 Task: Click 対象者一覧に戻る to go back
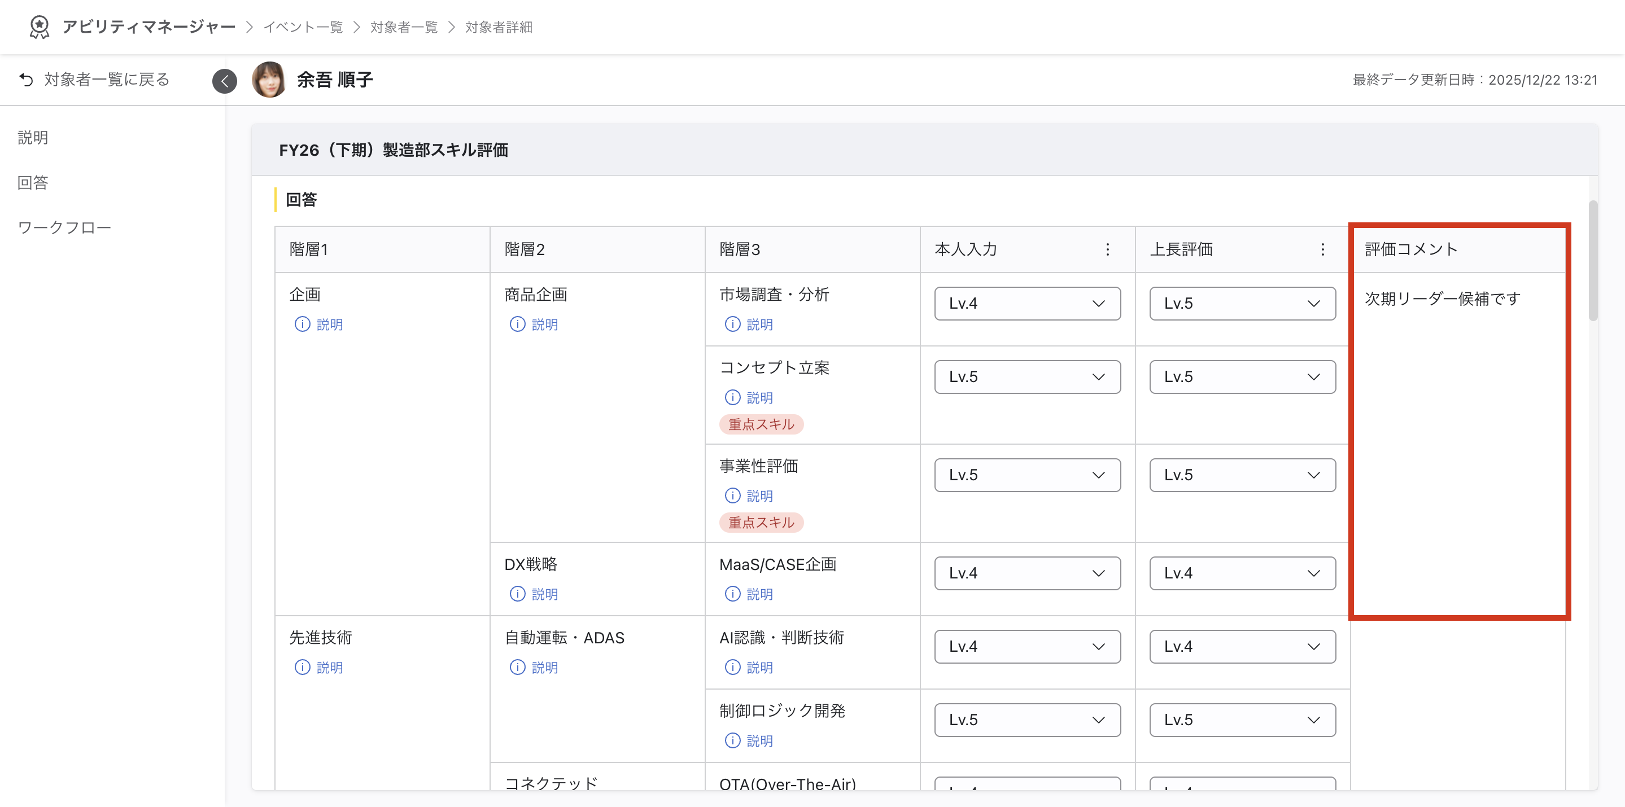tap(106, 80)
